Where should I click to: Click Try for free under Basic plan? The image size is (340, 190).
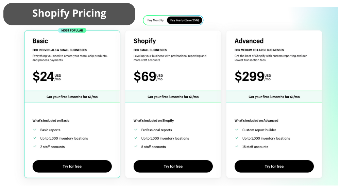click(72, 166)
